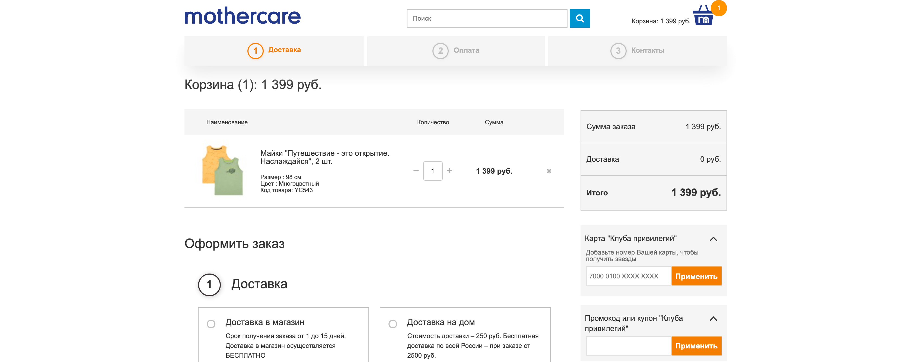The height and width of the screenshot is (362, 905).
Task: Click the Доставка на дом heading
Action: pos(441,322)
